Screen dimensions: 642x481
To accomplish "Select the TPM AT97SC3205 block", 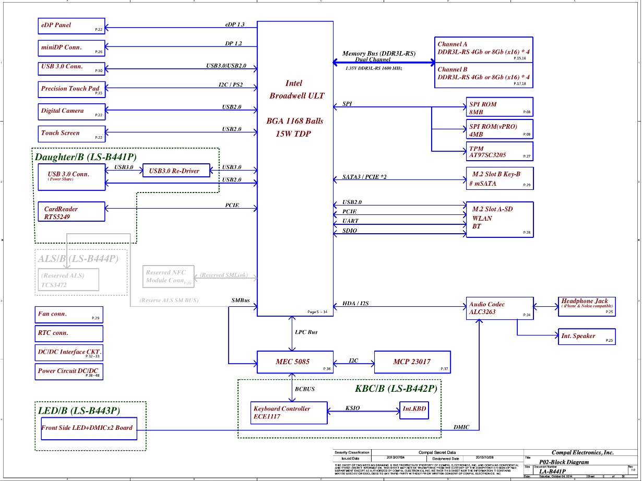I will (x=500, y=151).
